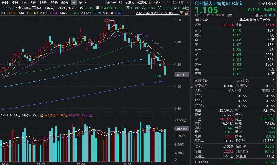Click the 1.595 high price annotation

106,20
